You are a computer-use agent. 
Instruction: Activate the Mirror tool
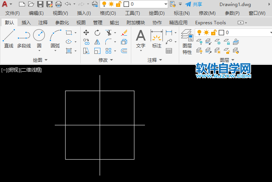point(97,42)
